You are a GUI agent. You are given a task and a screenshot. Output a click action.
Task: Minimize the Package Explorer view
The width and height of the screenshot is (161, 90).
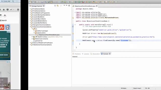click(x=66, y=5)
